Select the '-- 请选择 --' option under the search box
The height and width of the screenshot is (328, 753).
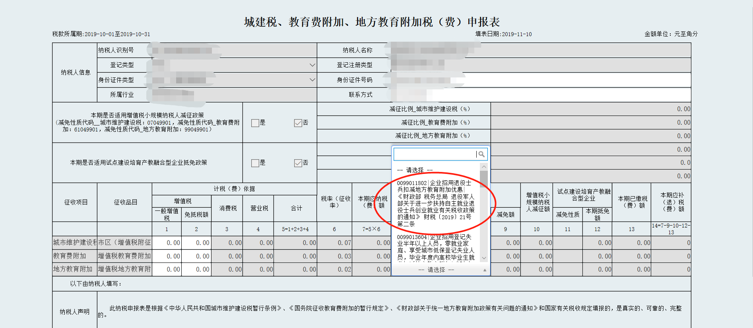415,170
